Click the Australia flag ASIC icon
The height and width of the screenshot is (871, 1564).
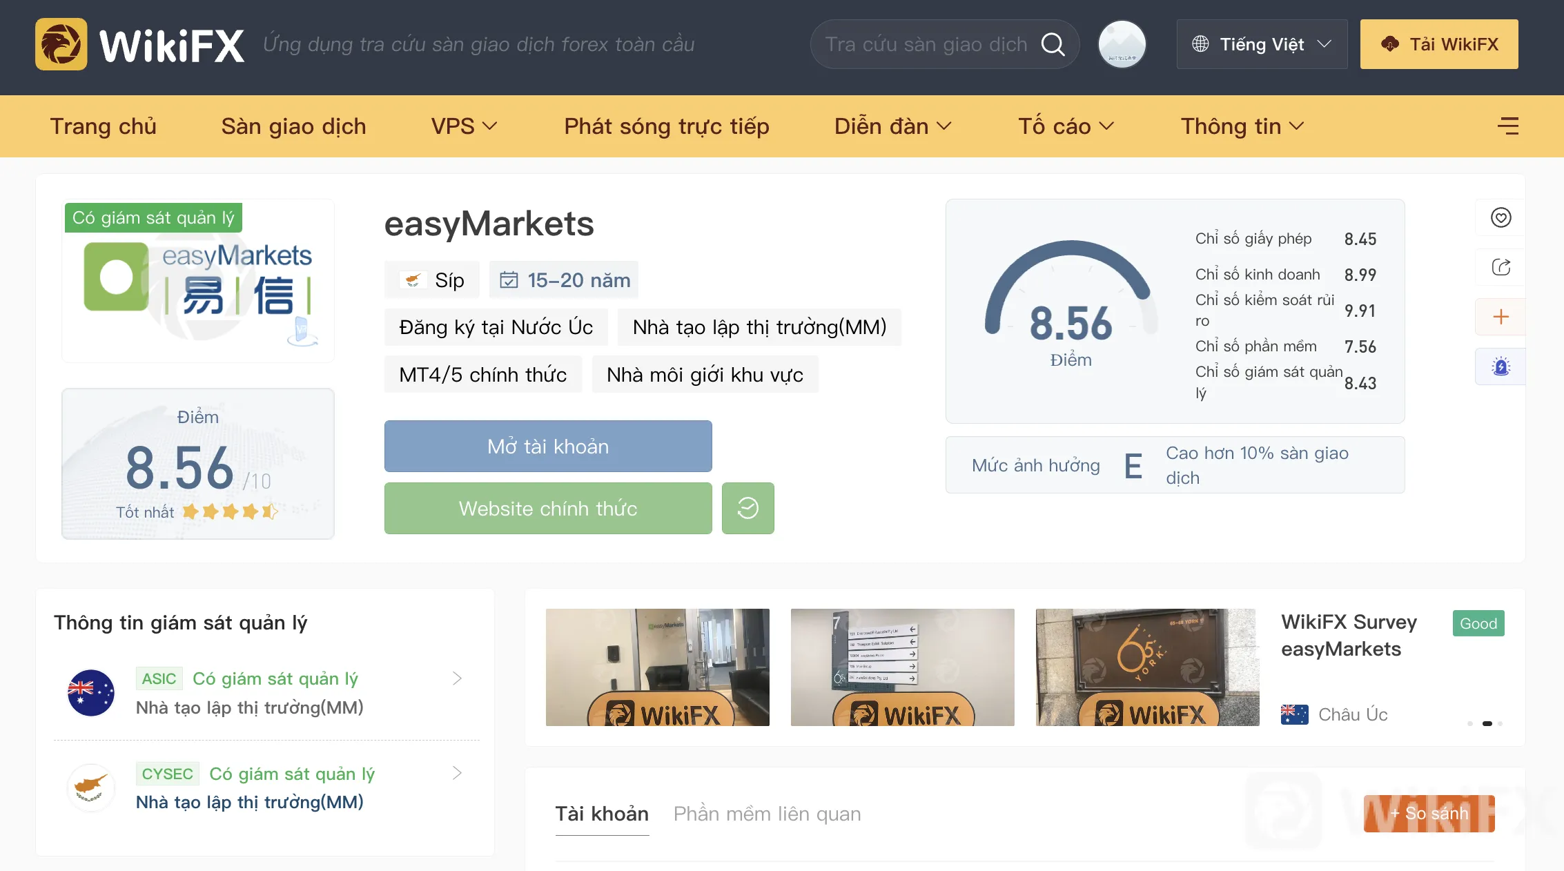coord(91,693)
